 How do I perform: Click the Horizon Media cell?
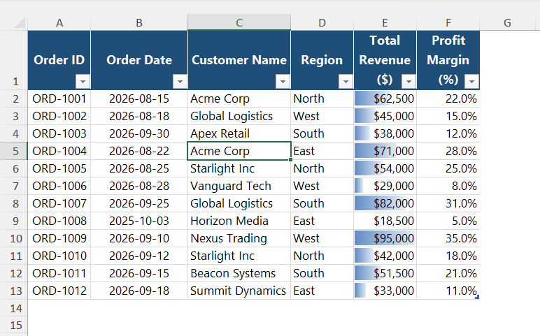click(x=239, y=221)
